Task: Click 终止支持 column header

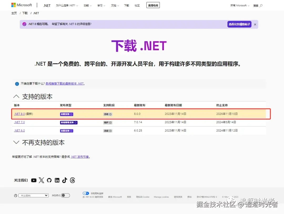Action: tap(222, 105)
